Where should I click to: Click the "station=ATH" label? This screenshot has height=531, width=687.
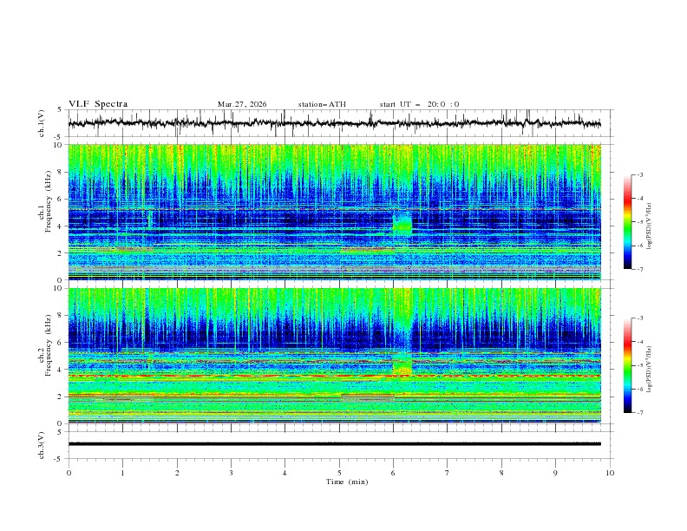[322, 104]
